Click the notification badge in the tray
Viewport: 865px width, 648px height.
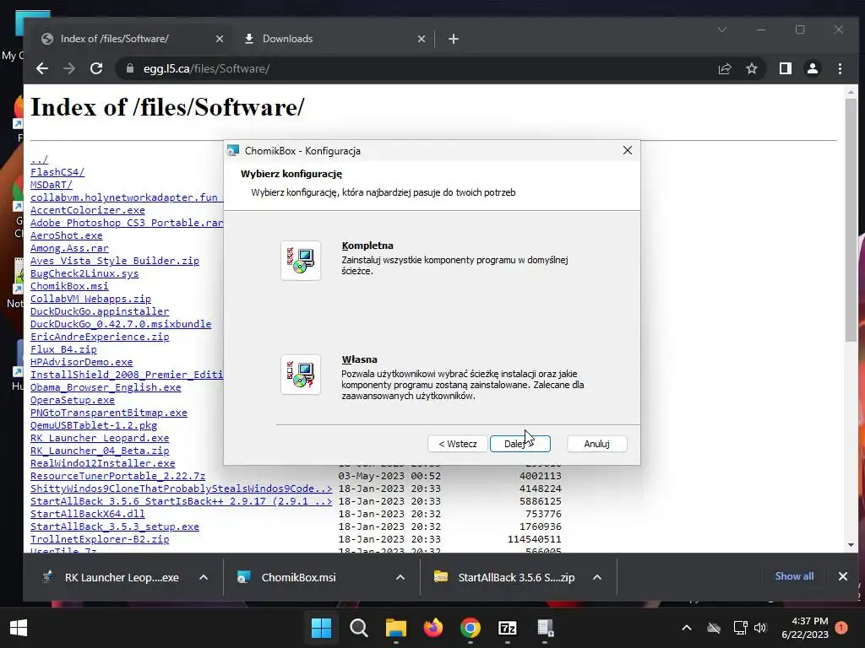[841, 628]
